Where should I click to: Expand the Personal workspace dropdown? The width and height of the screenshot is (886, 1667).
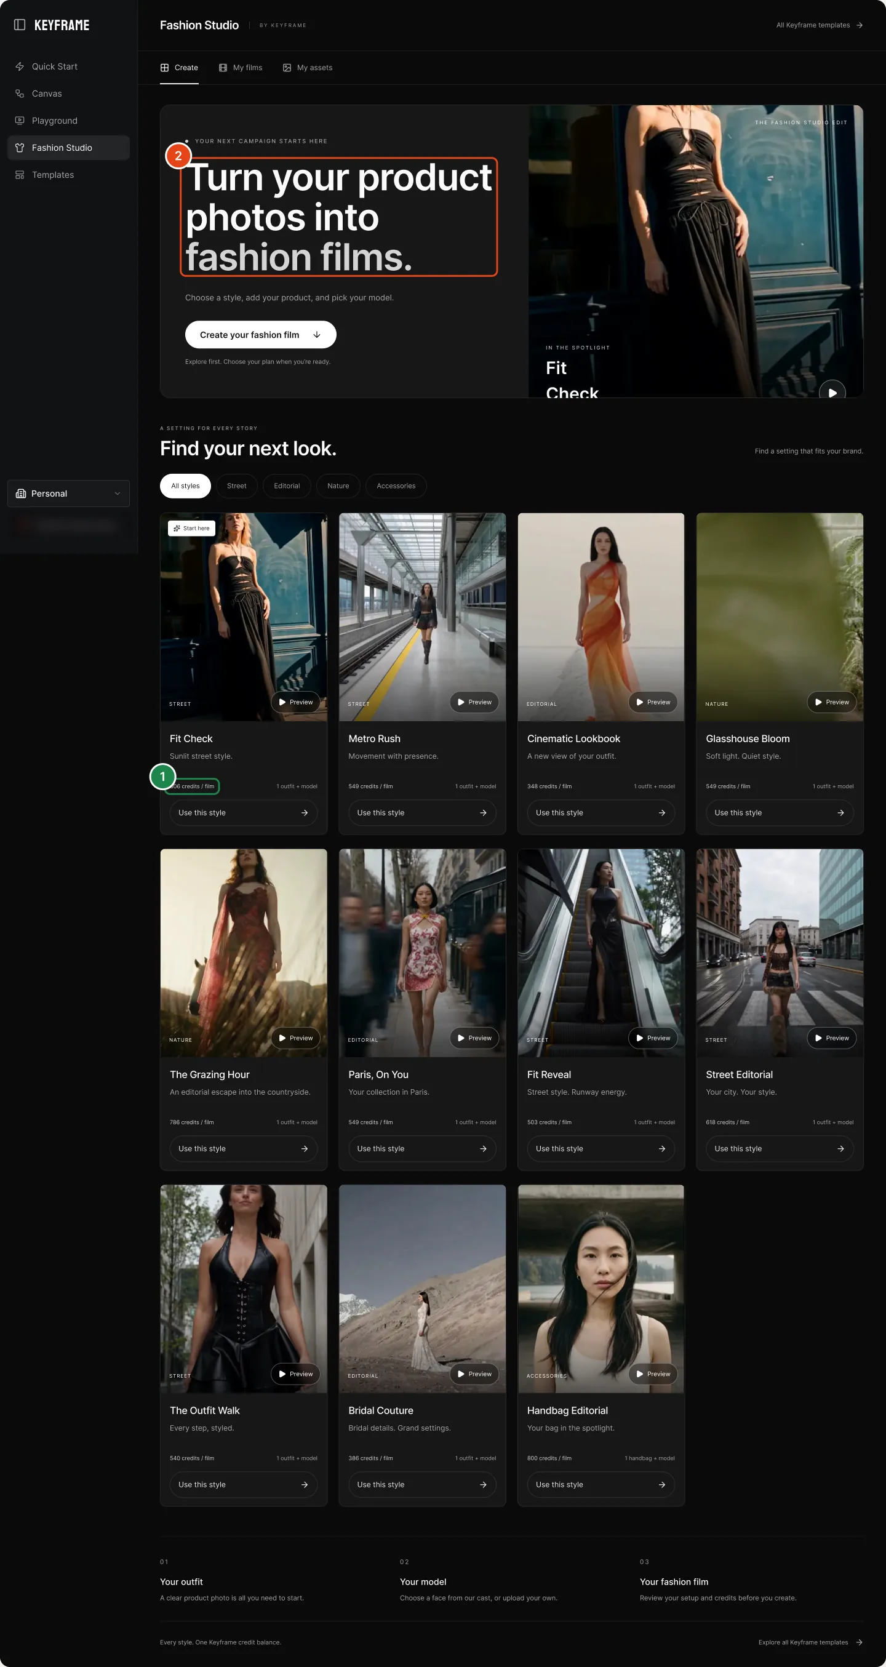[x=68, y=494]
